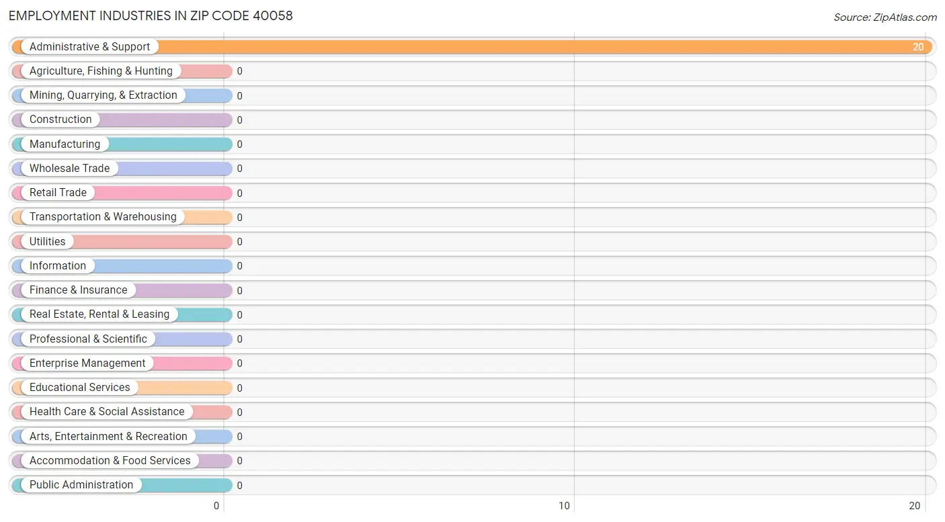This screenshot has height=522, width=945.
Task: Click the 0 value beside Retail Trade
Action: [239, 193]
